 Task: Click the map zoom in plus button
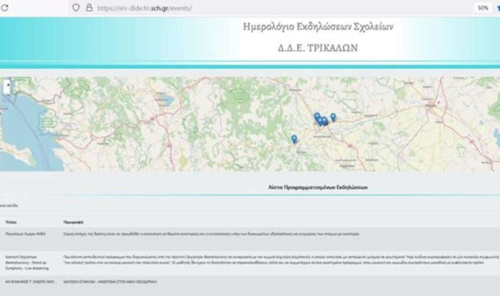tap(8, 84)
